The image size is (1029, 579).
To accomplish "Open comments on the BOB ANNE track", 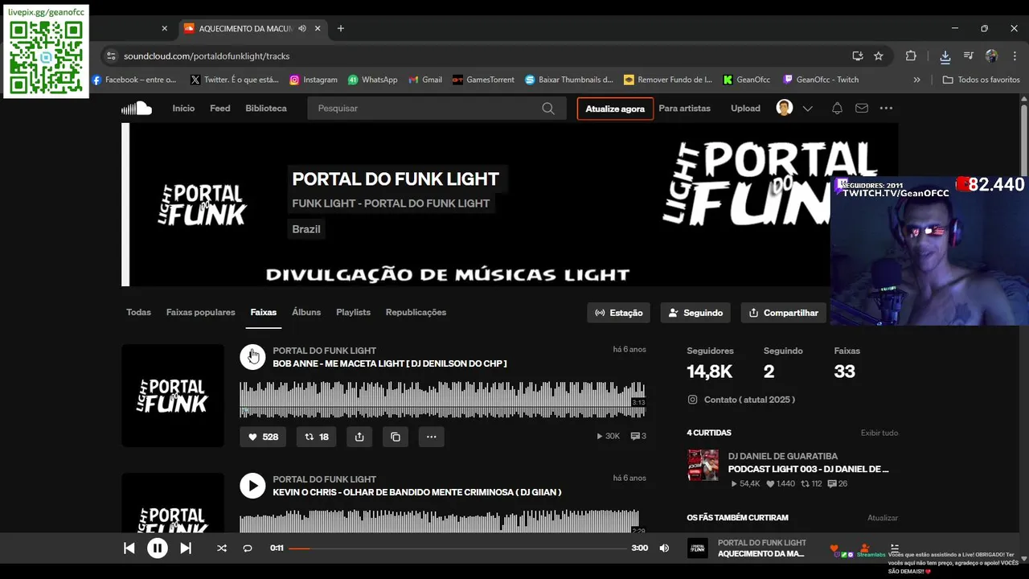I will pyautogui.click(x=638, y=437).
